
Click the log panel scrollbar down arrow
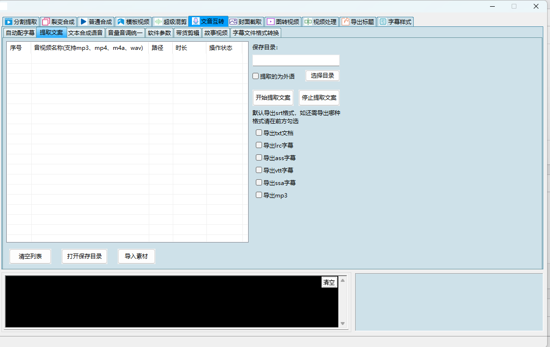343,324
